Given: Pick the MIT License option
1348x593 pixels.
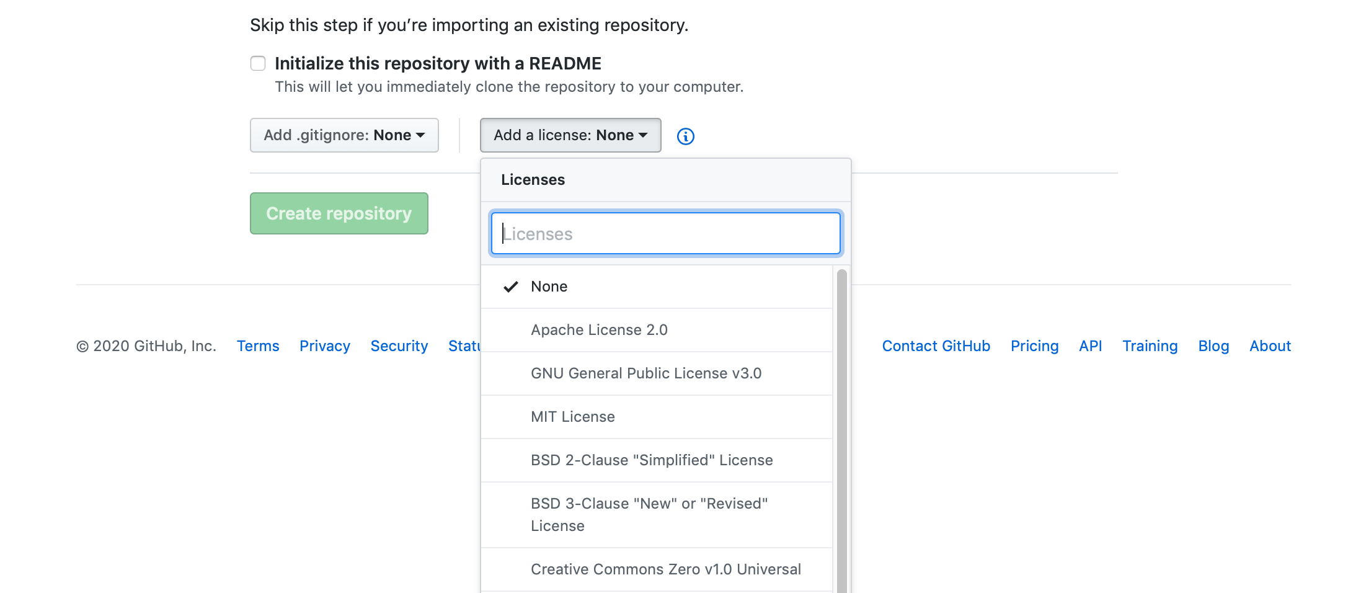Looking at the screenshot, I should (657, 417).
